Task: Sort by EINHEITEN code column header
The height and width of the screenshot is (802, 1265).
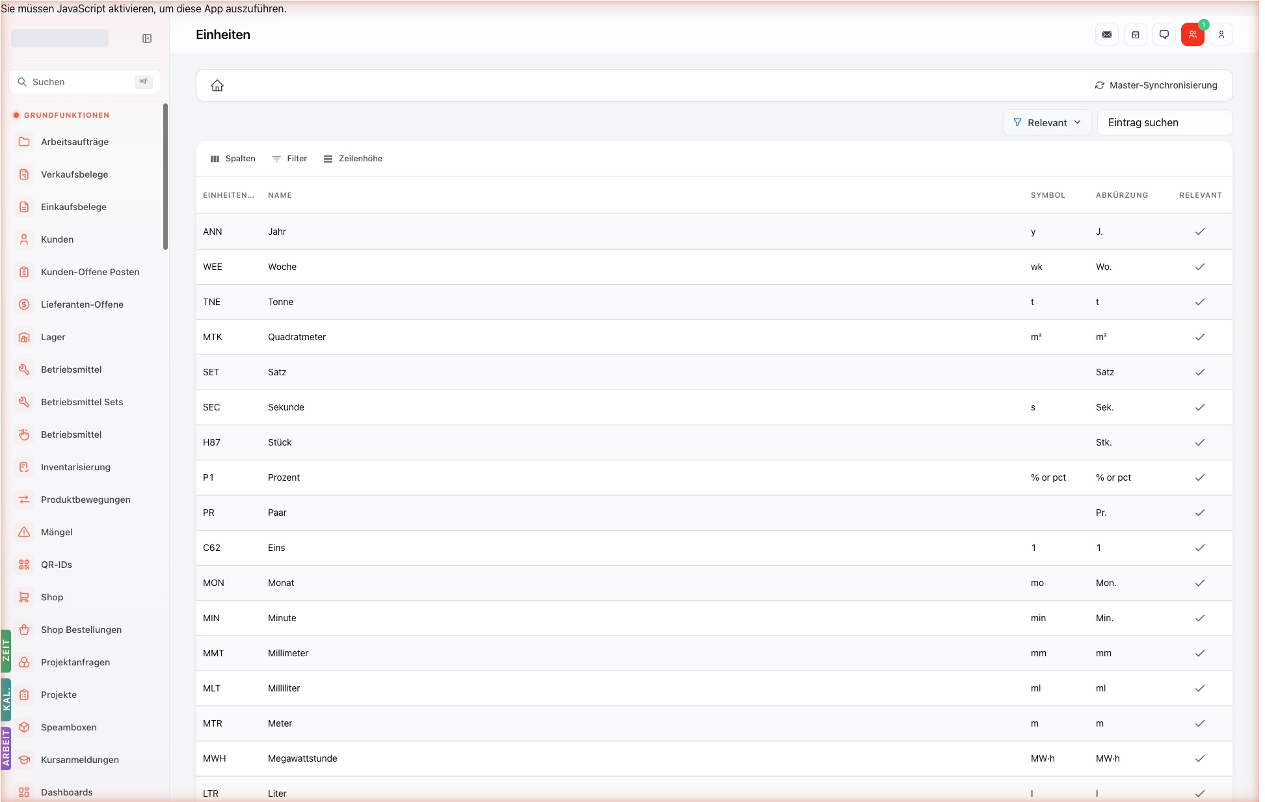Action: coord(228,195)
